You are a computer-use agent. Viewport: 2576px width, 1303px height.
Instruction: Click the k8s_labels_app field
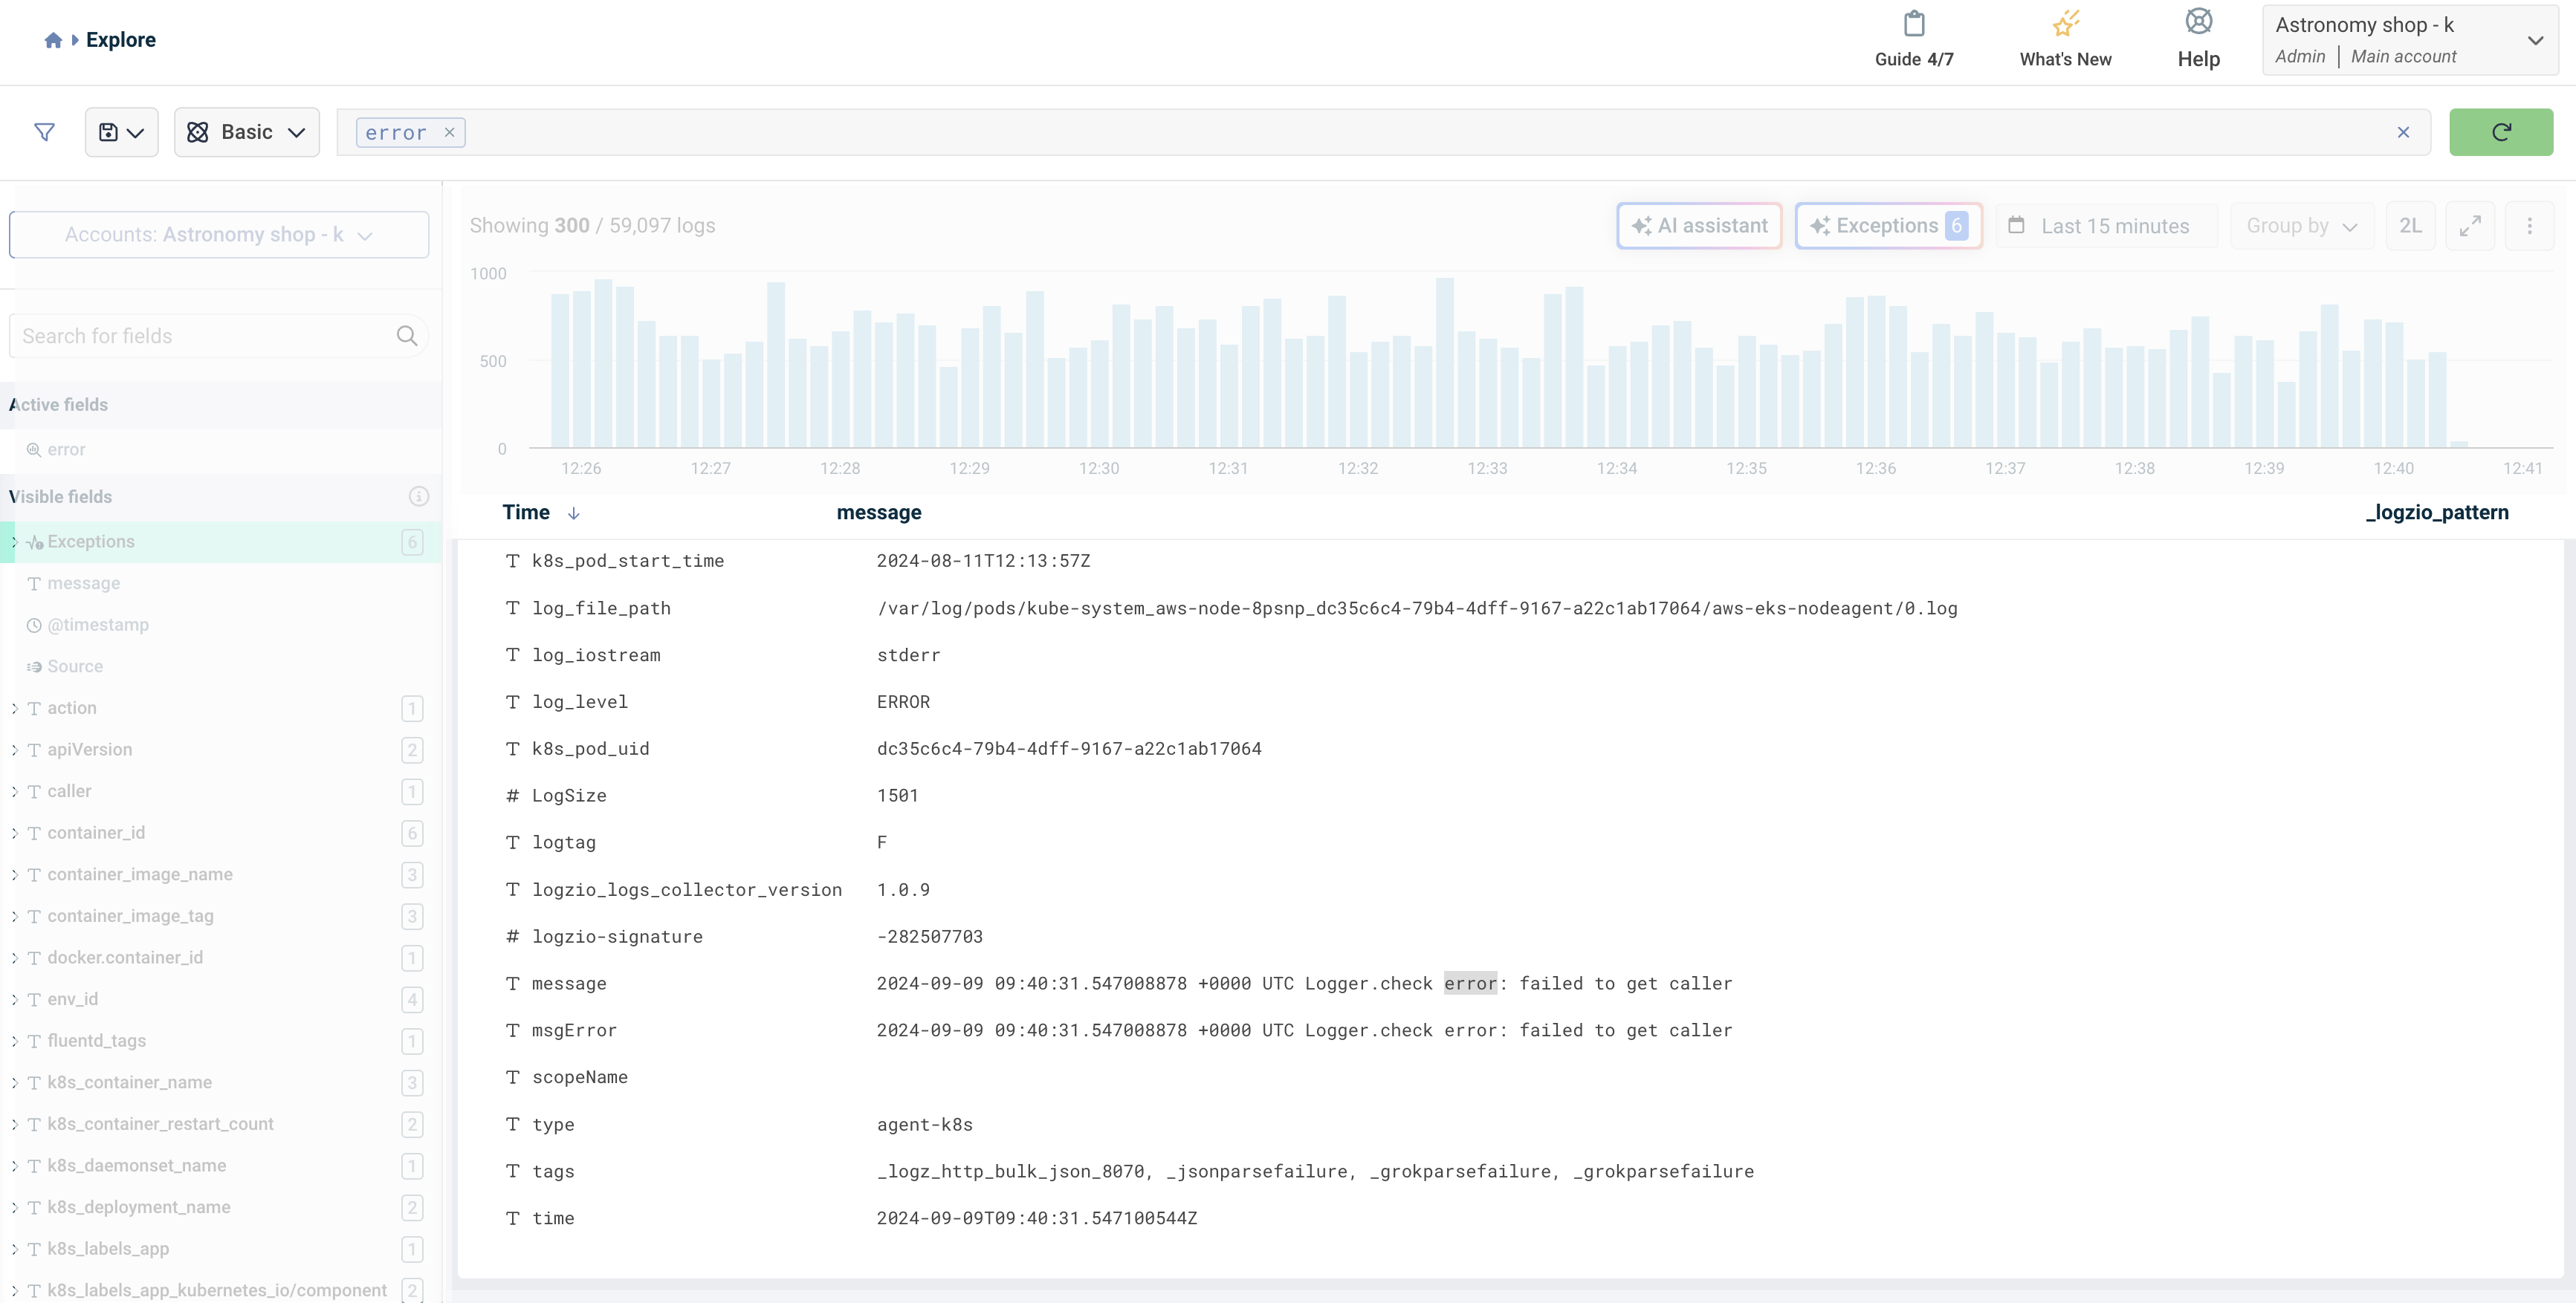[x=108, y=1249]
